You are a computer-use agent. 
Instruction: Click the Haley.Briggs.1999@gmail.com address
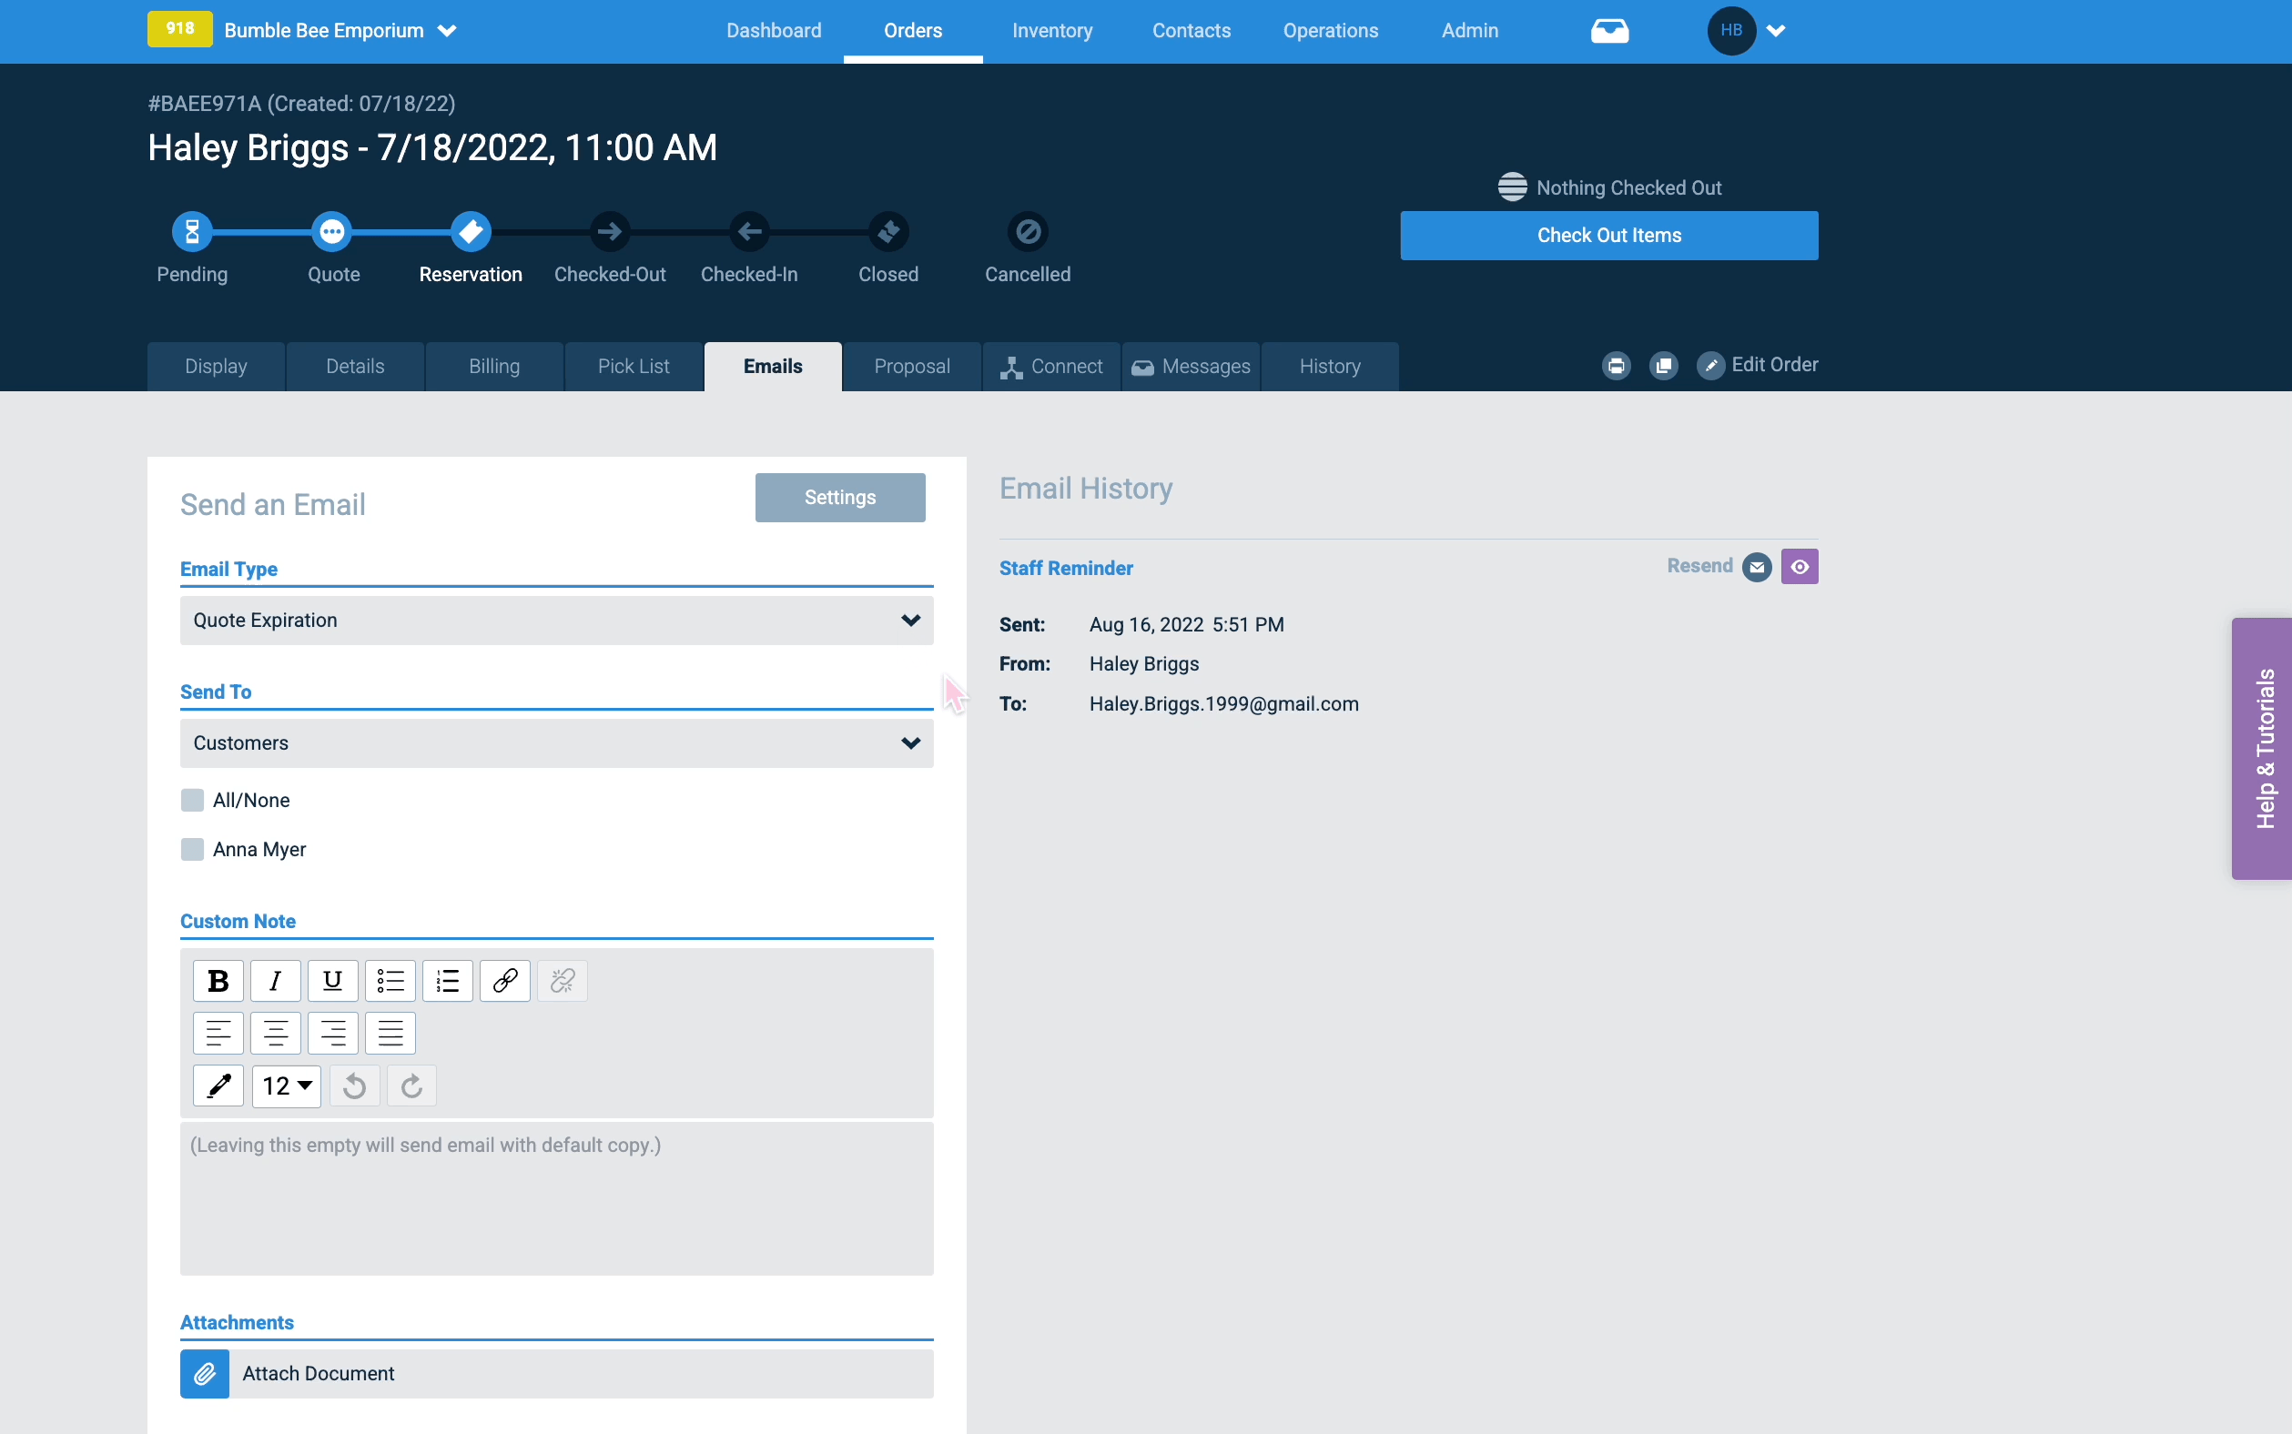(x=1223, y=703)
